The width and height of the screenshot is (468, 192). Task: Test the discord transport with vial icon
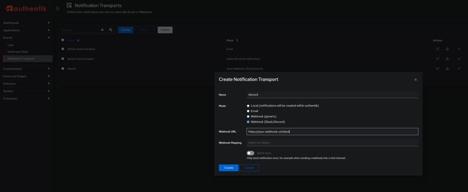[x=459, y=69]
